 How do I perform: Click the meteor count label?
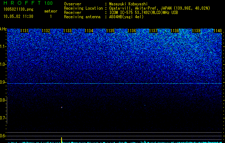click(x=51, y=11)
